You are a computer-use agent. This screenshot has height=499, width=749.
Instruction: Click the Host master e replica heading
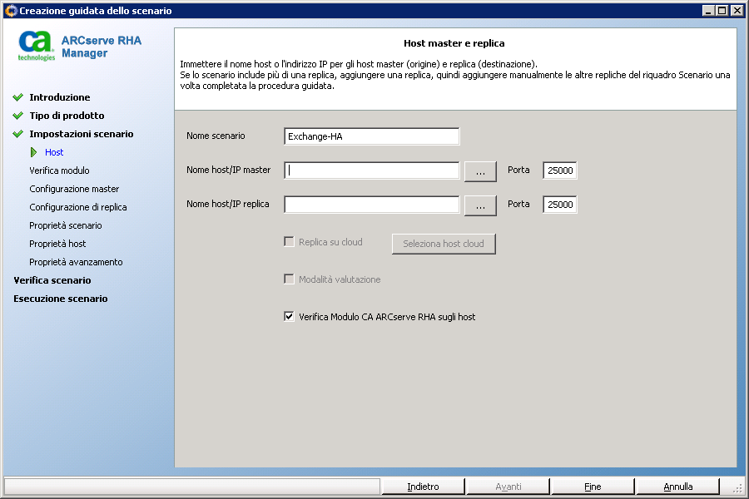point(454,43)
